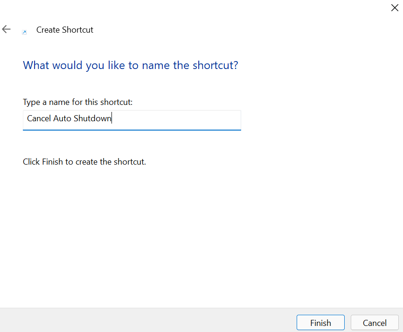Select the typed shortcut name text
The image size is (403, 332).
click(69, 118)
